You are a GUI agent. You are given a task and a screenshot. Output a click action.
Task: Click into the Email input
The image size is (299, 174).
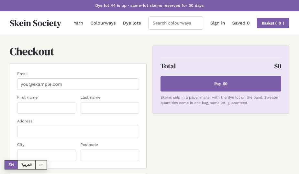(78, 84)
